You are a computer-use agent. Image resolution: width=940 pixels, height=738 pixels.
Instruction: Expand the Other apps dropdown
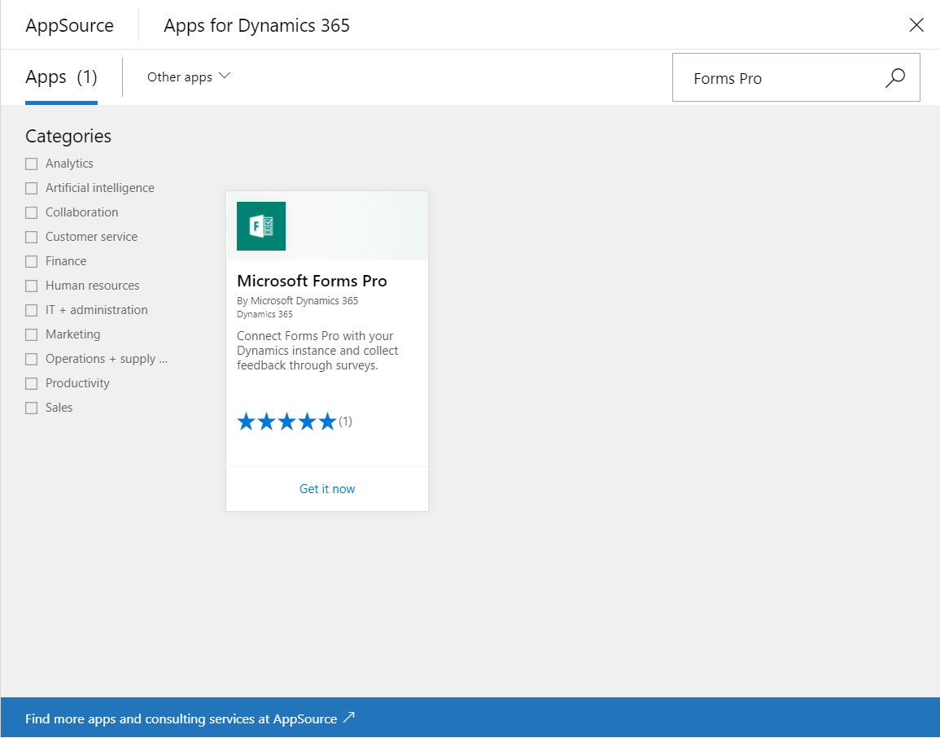(x=189, y=76)
